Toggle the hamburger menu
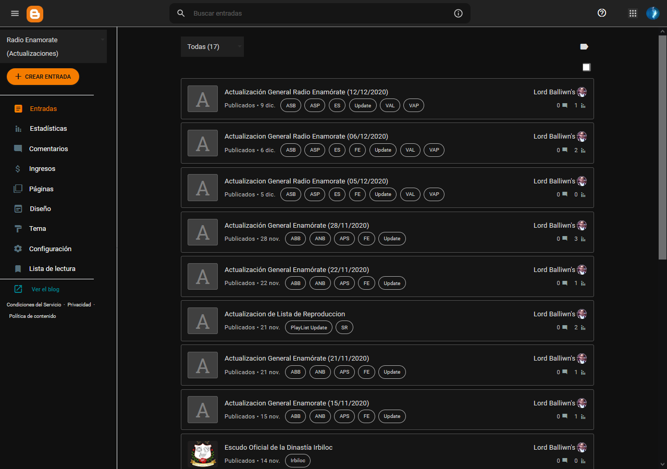 click(x=15, y=13)
